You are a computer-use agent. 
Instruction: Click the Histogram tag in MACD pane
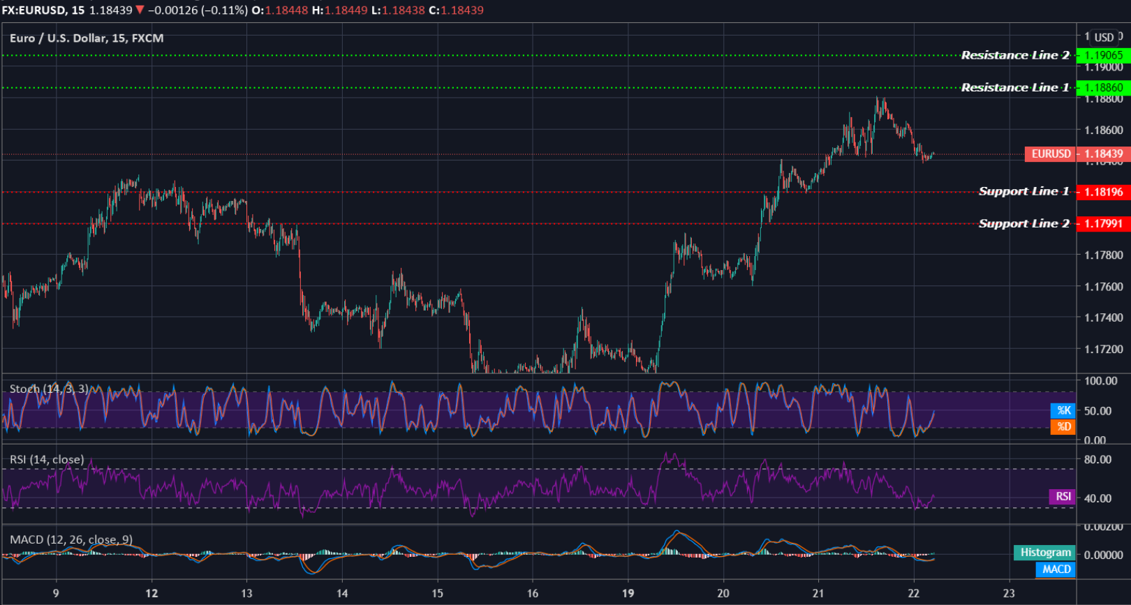pos(1044,553)
